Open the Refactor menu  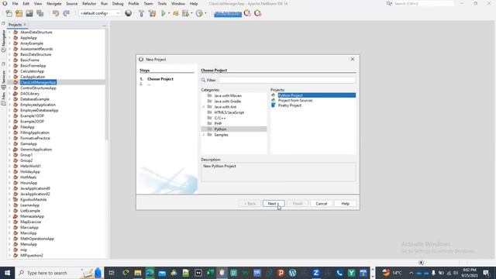[89, 3]
